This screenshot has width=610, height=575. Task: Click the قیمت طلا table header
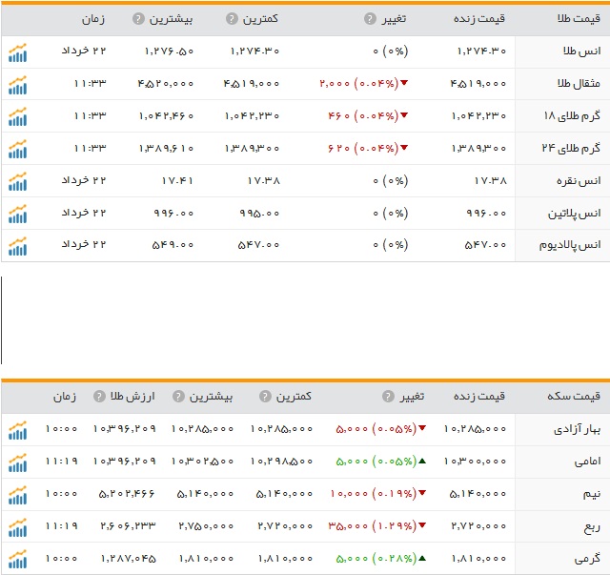[579, 18]
